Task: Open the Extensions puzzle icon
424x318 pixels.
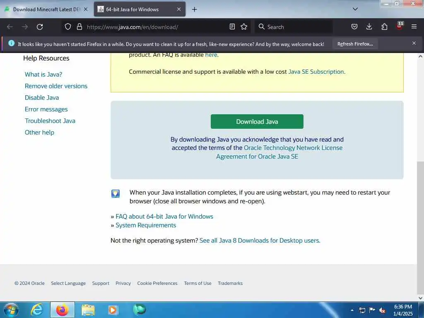Action: 384,26
